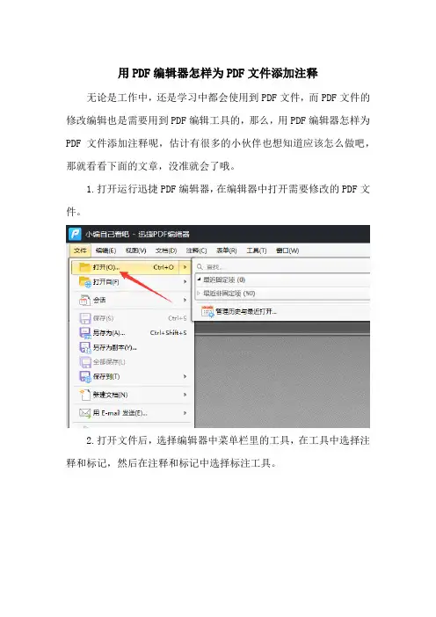Click the 全部保存(L) icon

tap(85, 362)
